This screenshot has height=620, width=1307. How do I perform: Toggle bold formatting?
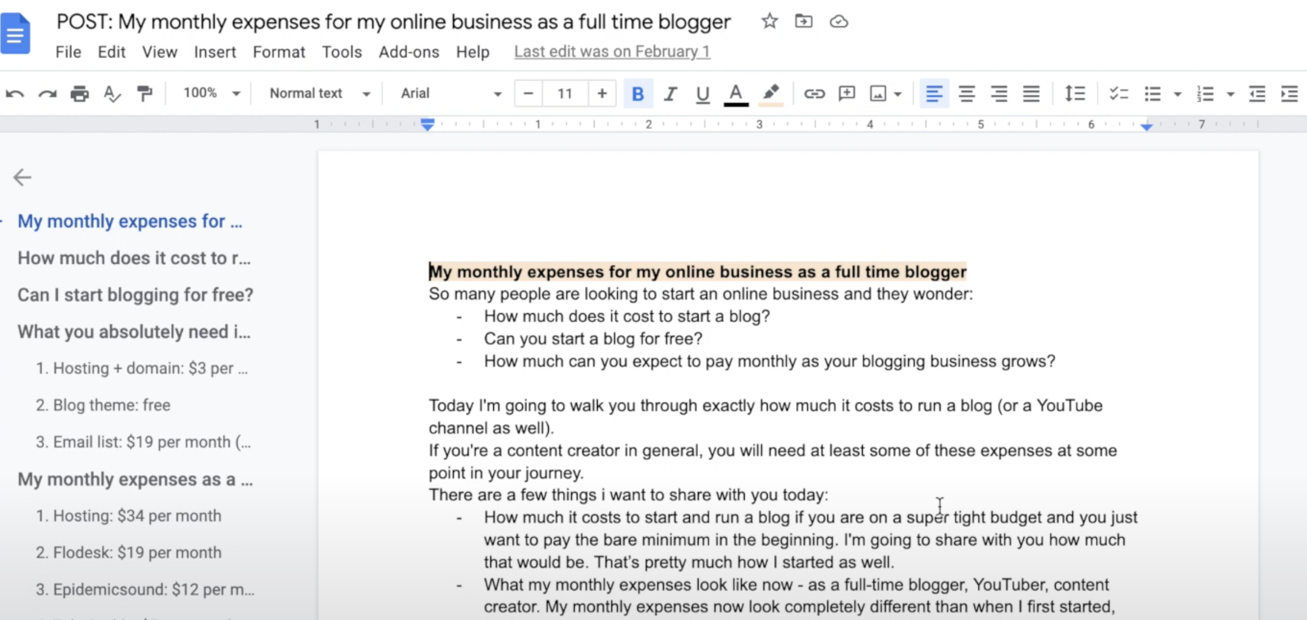point(638,94)
